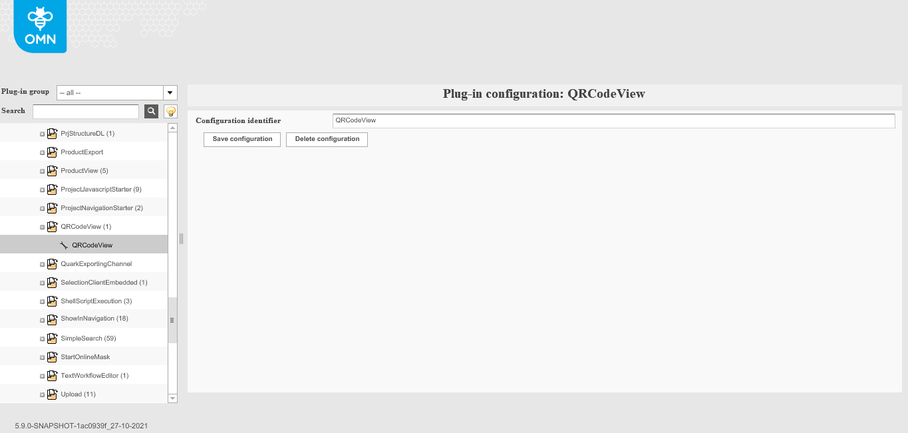Click the plug-in icon beside ProductExport

pos(52,152)
